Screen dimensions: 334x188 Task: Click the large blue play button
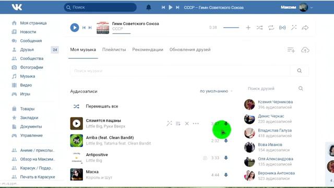click(x=75, y=28)
